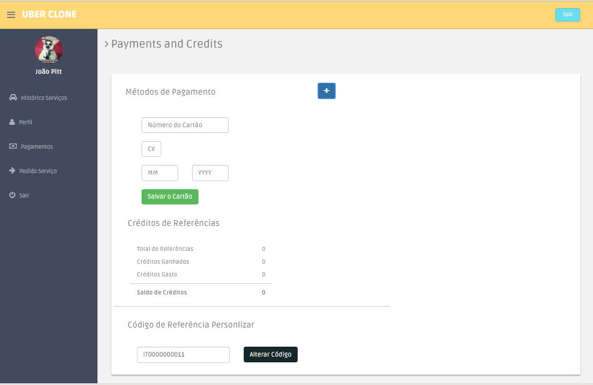Select the Créditos Gasto label
Image resolution: width=593 pixels, height=385 pixels.
coord(157,275)
